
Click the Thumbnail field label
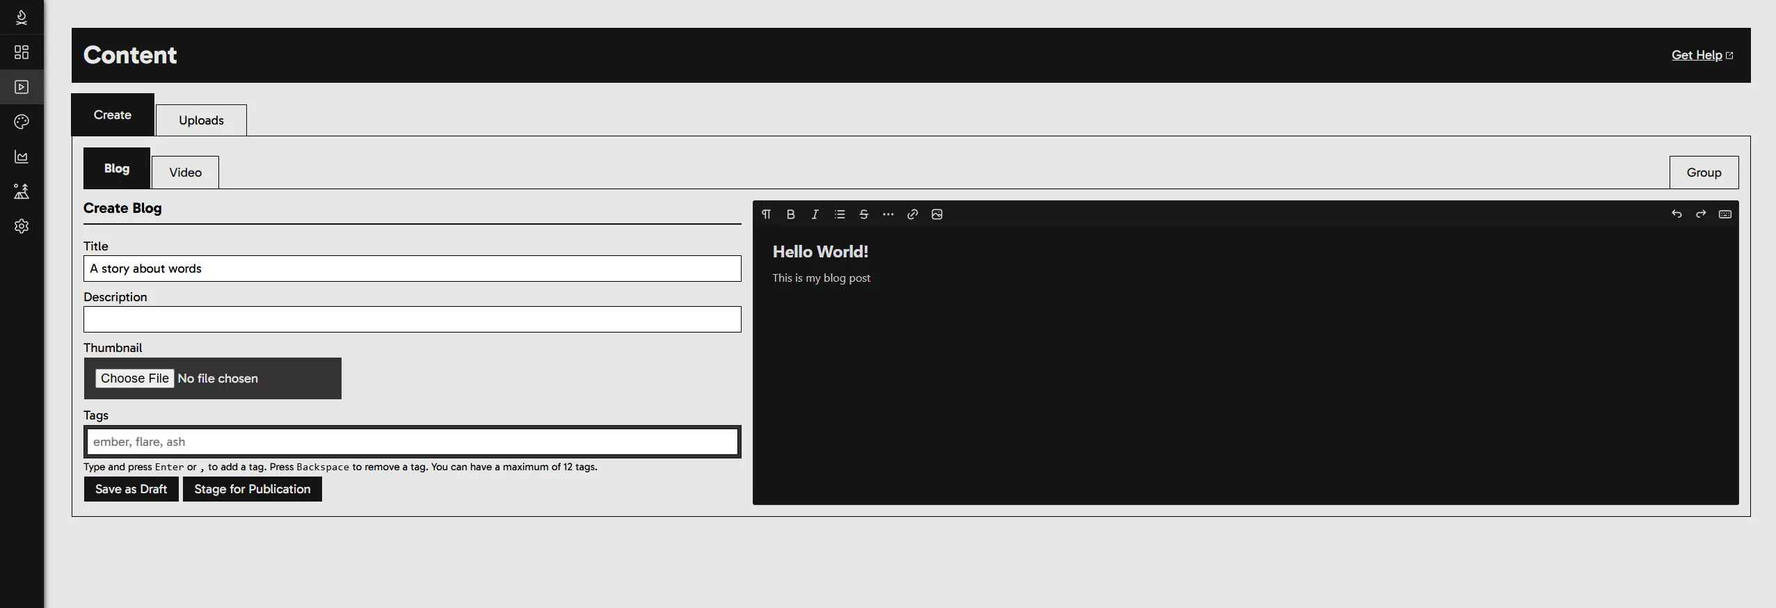click(x=113, y=348)
